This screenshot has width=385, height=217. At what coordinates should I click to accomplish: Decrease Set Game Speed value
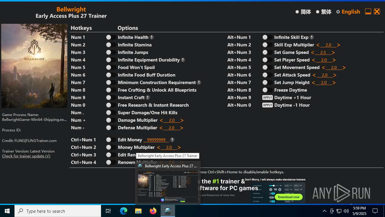(313, 52)
